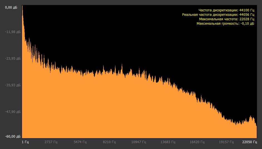Click the 1 Гц frequency label
262x149 pixels.
coord(25,142)
